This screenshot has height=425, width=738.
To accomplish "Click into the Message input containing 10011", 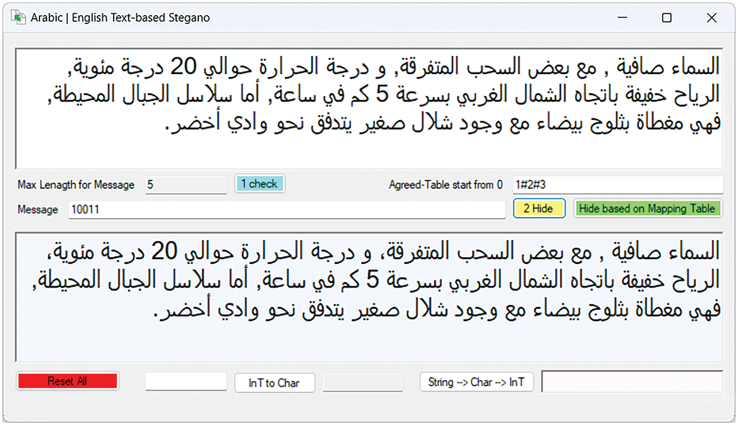I will (286, 210).
